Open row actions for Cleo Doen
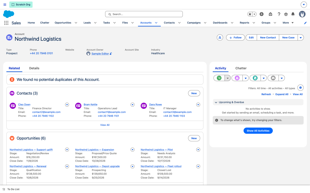Viewport: 310px width, 193px height. point(67,105)
